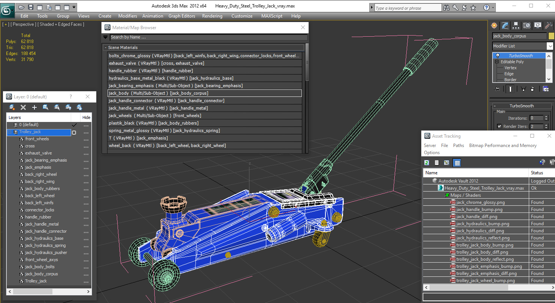The image size is (555, 303).
Task: Open the Create command panel tab
Action: tap(494, 25)
